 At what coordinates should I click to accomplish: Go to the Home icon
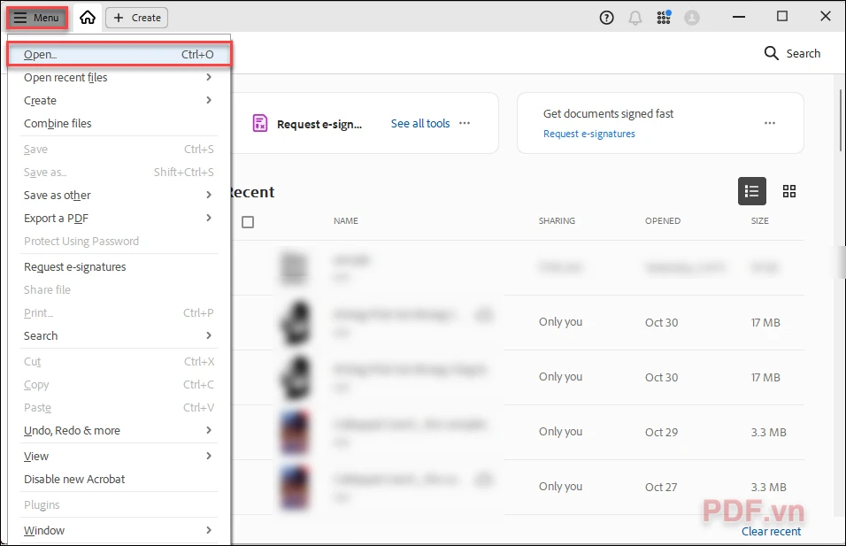tap(88, 18)
